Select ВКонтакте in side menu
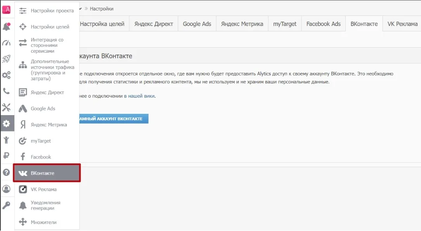This screenshot has width=421, height=231. (47, 173)
